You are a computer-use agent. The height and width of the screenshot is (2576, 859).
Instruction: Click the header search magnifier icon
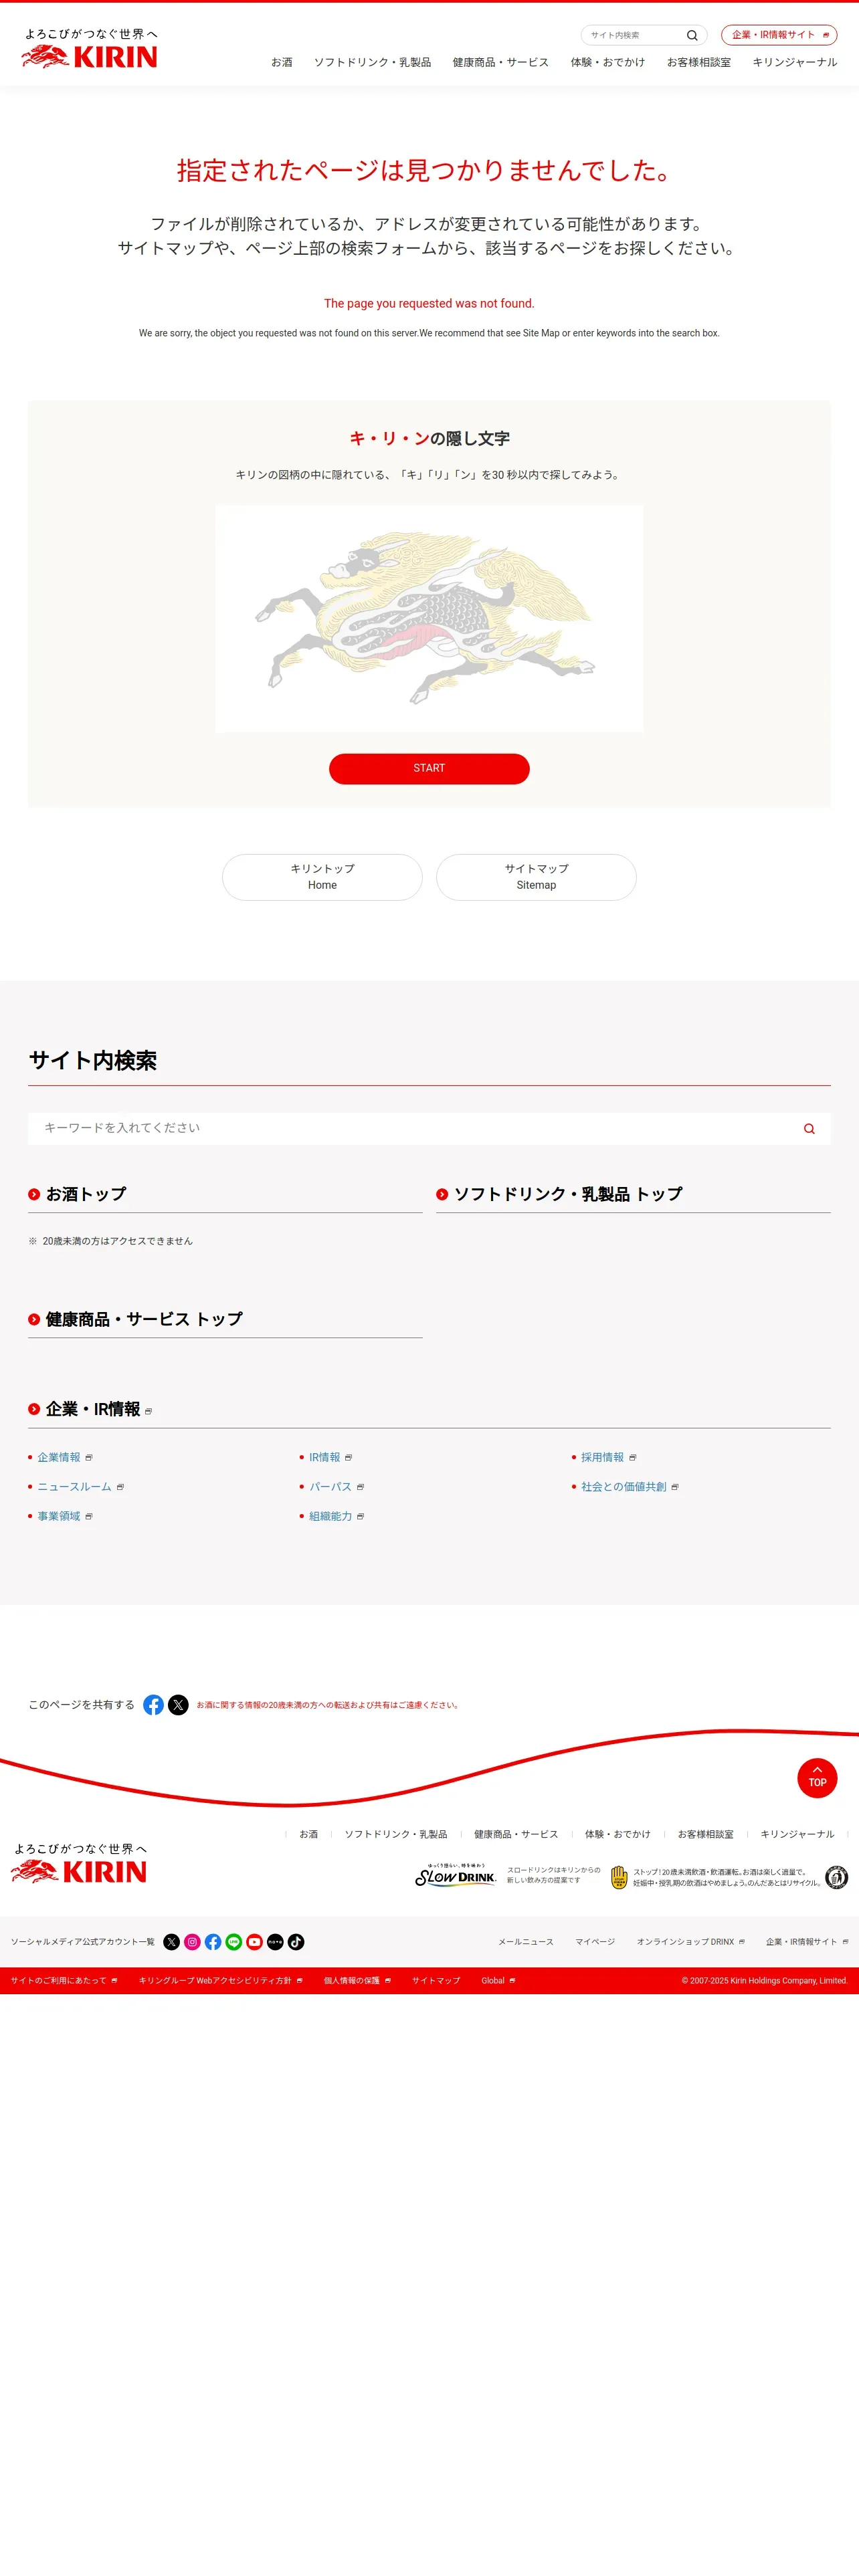coord(692,35)
